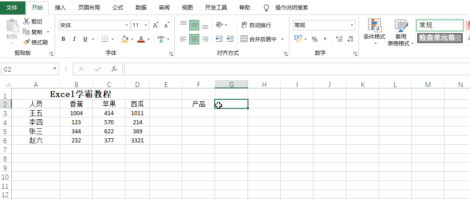Click the Paste (粘贴) clipboard icon
This screenshot has height=200, width=470.
coord(12,26)
